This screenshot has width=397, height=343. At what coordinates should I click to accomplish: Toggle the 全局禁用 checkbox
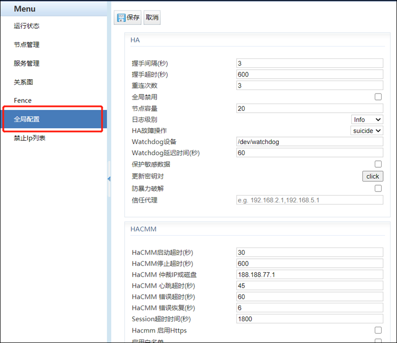coord(378,97)
